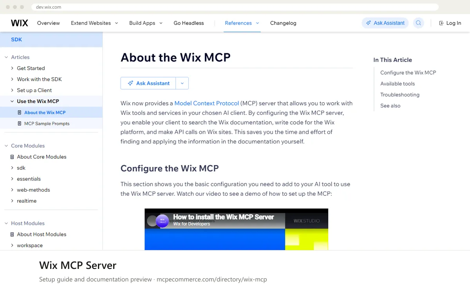The height and width of the screenshot is (294, 470).
Task: Click document icon beside About Core Modules
Action: [12, 157]
